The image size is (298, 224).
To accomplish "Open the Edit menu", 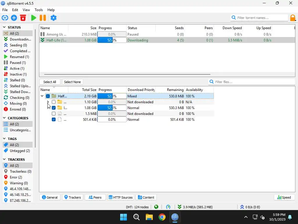I will coord(15,10).
